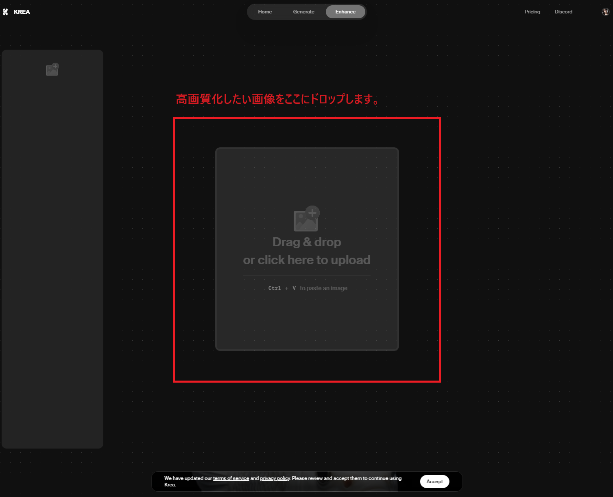613x497 pixels.
Task: Click 'to paste an image' hint text
Action: click(323, 288)
